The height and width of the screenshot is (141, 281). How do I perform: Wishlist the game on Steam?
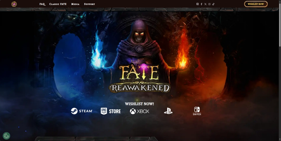[81, 111]
